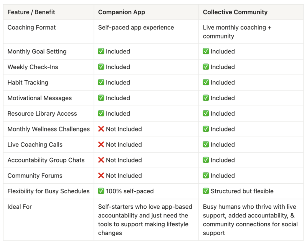Click Collective Community checkmark for Motivational Messages

206,98
